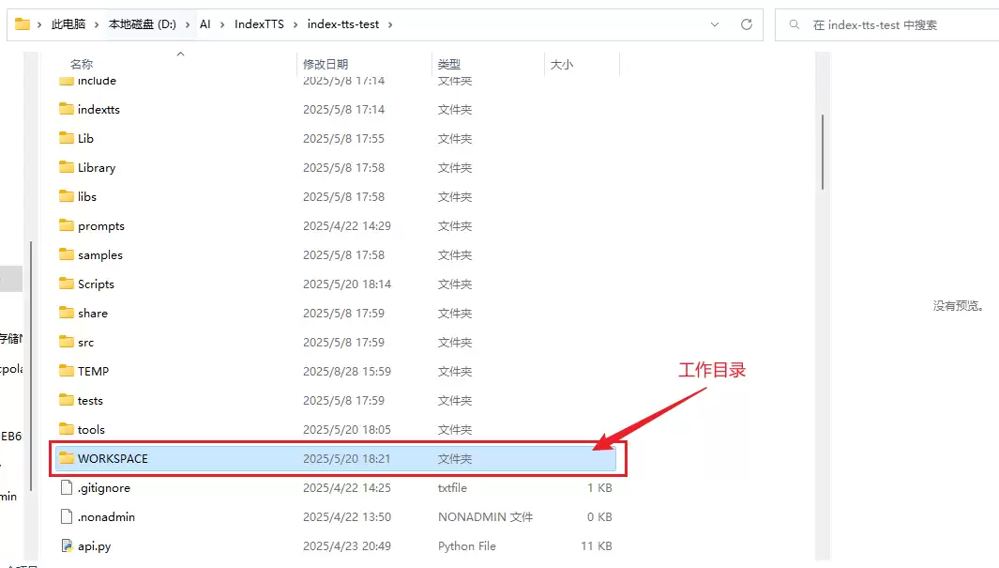Click the file name '.gitignore'

[104, 488]
